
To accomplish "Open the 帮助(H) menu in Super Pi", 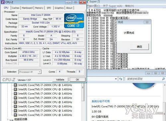I will coord(129,6).
